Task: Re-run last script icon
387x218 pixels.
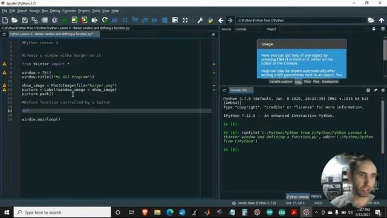Action: [x=105, y=20]
